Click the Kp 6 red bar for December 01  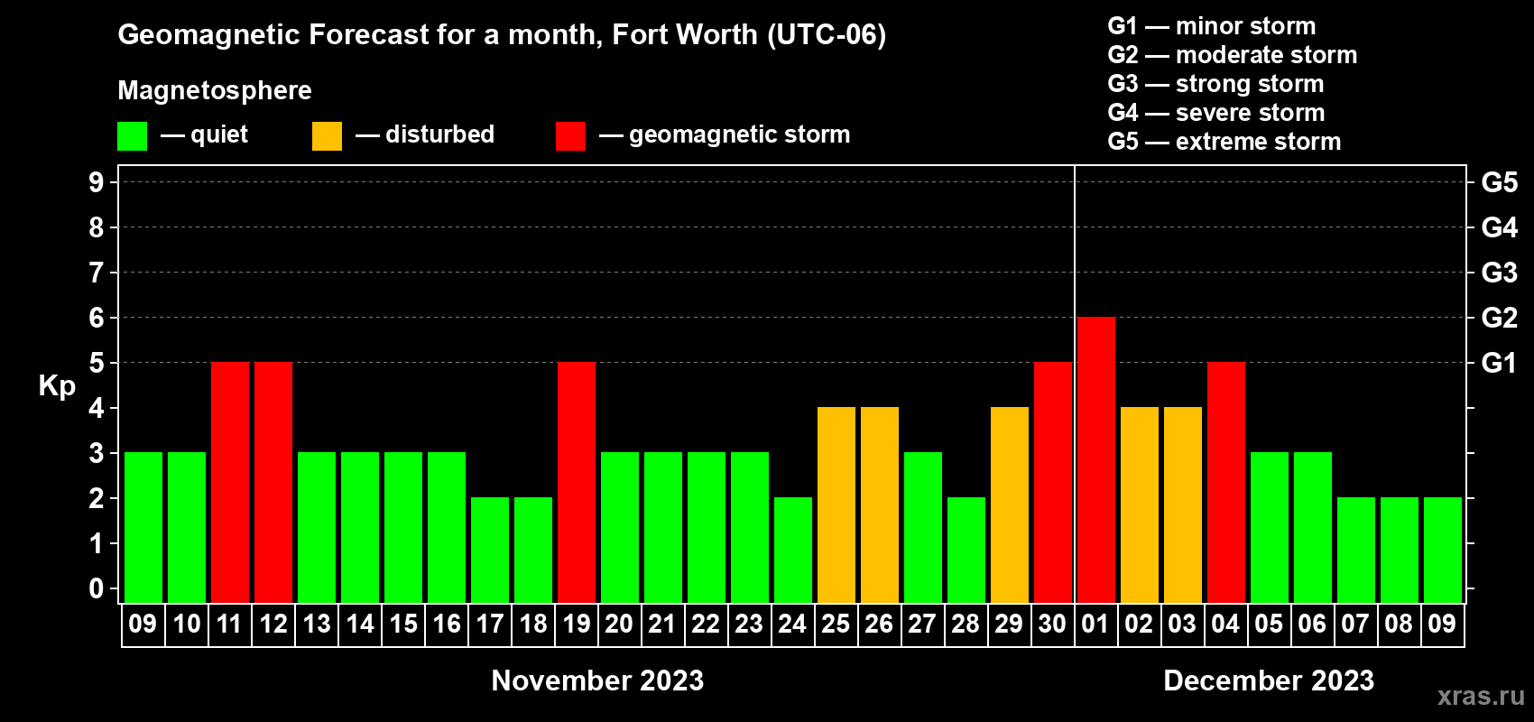(1096, 459)
